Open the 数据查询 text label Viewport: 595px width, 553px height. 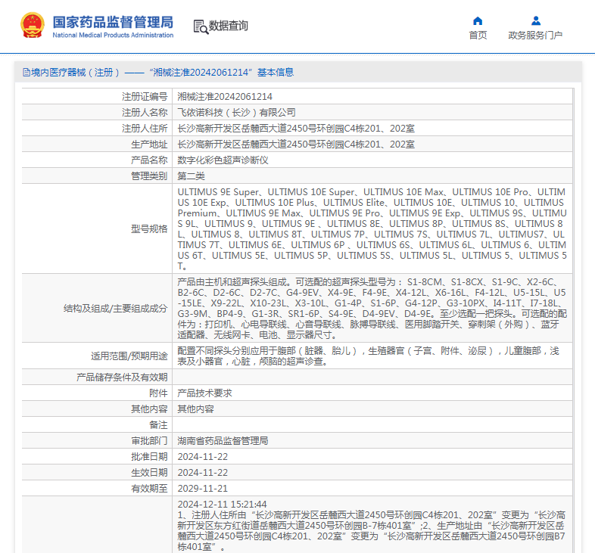click(229, 26)
